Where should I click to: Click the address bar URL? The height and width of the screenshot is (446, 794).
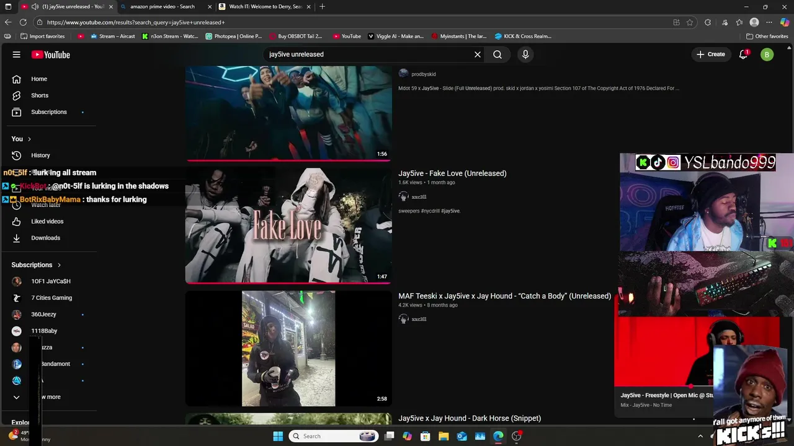pos(136,22)
